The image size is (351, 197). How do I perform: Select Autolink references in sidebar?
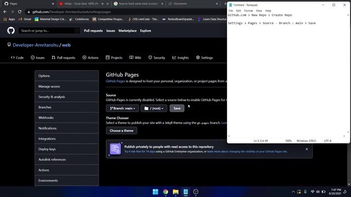point(66,159)
